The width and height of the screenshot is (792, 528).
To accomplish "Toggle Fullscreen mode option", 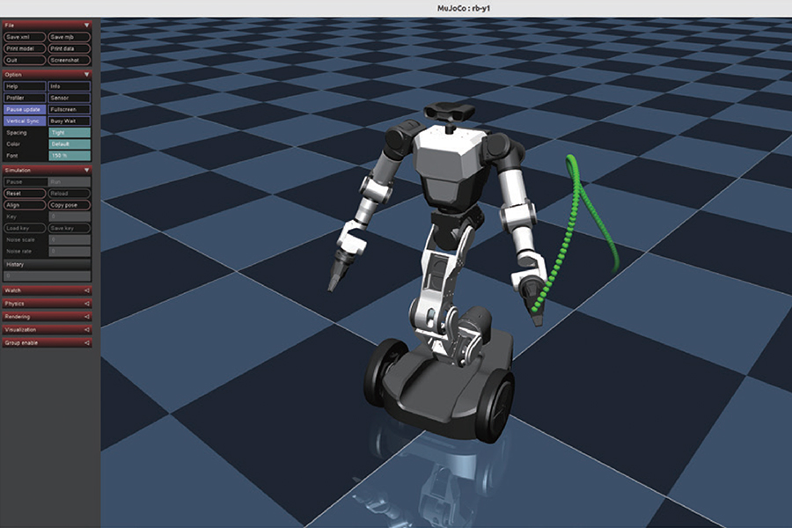I will [x=69, y=109].
